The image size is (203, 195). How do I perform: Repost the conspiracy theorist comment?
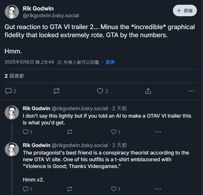pos(70,189)
